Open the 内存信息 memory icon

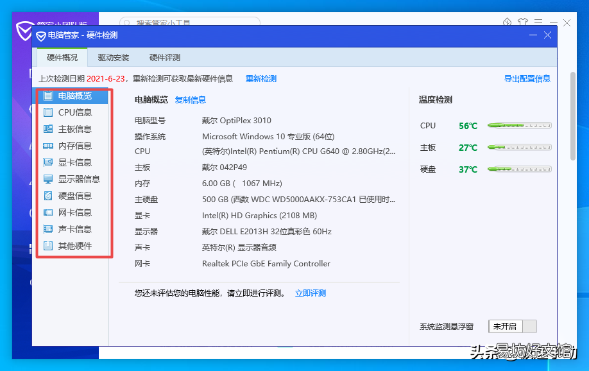click(48, 146)
